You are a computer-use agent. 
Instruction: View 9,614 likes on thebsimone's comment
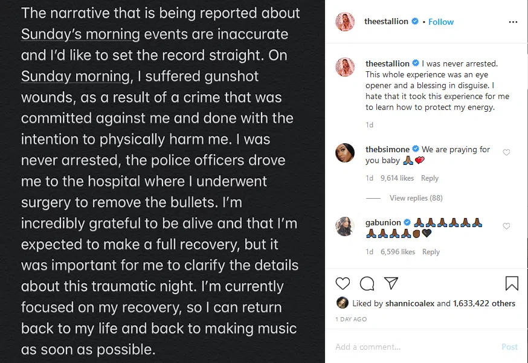pyautogui.click(x=397, y=178)
